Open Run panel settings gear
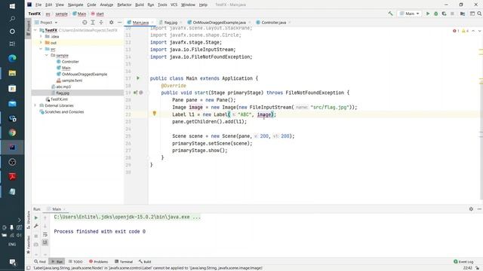 [x=471, y=209]
